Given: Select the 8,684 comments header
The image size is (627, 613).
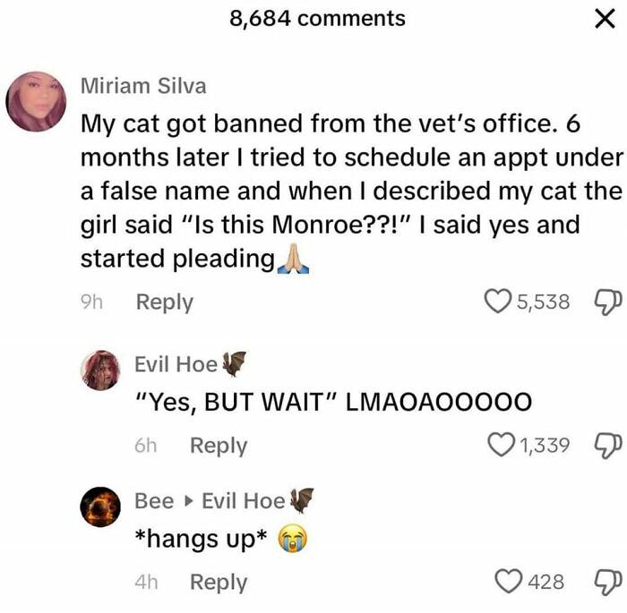Looking at the screenshot, I should pos(317,19).
